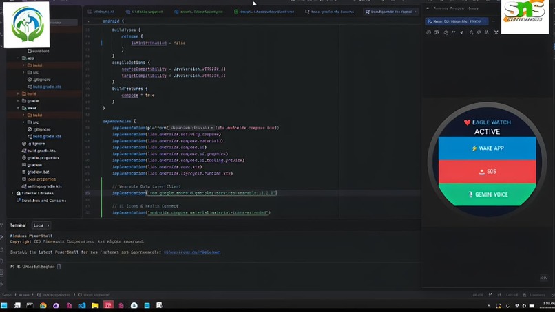Close the active build.gradle.kts editor tab
Viewport: 555px width, 312px height.
[415, 12]
